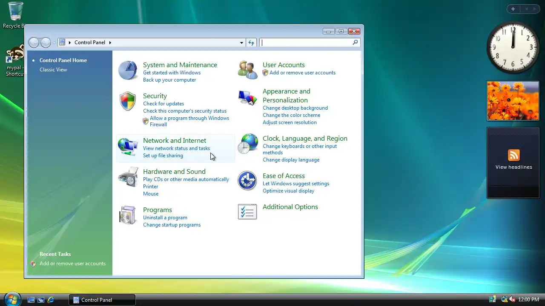This screenshot has height=306, width=545.
Task: Click Change display language
Action: point(291,160)
